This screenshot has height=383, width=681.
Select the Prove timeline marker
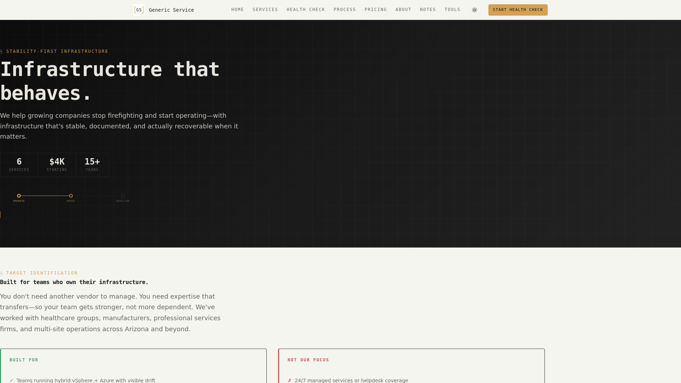[71, 196]
